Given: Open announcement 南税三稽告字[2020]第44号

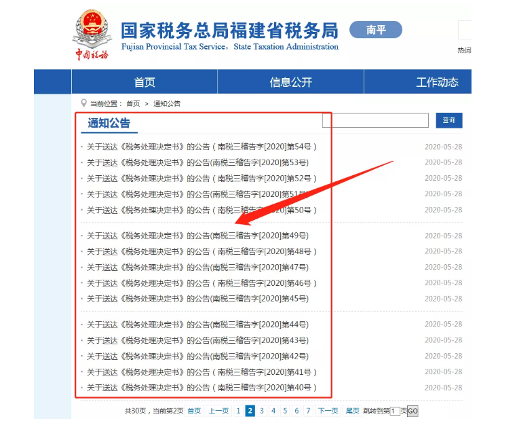Looking at the screenshot, I should (x=197, y=325).
